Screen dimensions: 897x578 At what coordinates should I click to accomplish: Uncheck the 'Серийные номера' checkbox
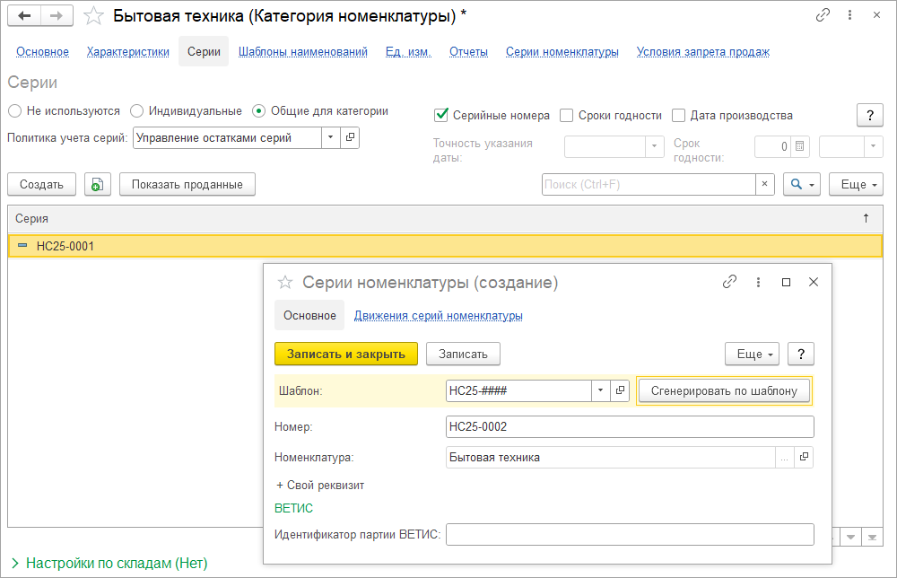[441, 115]
